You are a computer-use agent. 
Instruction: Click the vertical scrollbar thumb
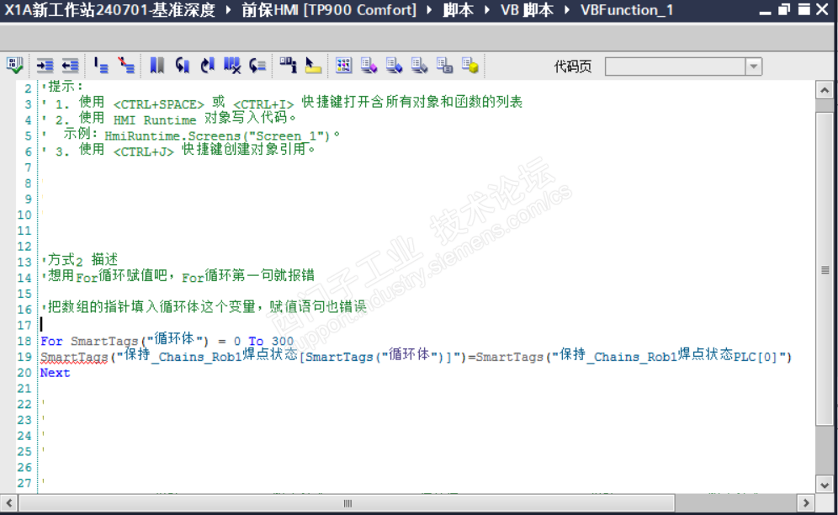825,269
